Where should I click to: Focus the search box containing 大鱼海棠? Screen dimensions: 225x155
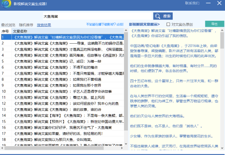pyautogui.click(x=97, y=16)
